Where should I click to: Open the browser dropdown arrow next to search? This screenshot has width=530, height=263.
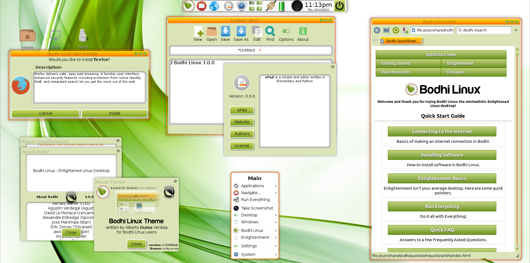click(x=516, y=30)
